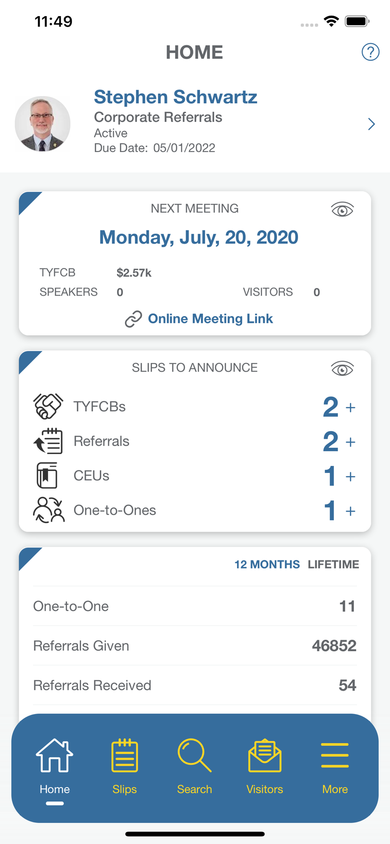Image resolution: width=390 pixels, height=844 pixels.
Task: Toggle visibility of Slips to Announce
Action: (342, 369)
